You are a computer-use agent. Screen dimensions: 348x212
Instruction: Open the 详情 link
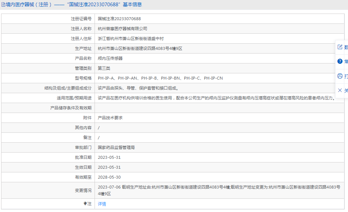click(102, 204)
